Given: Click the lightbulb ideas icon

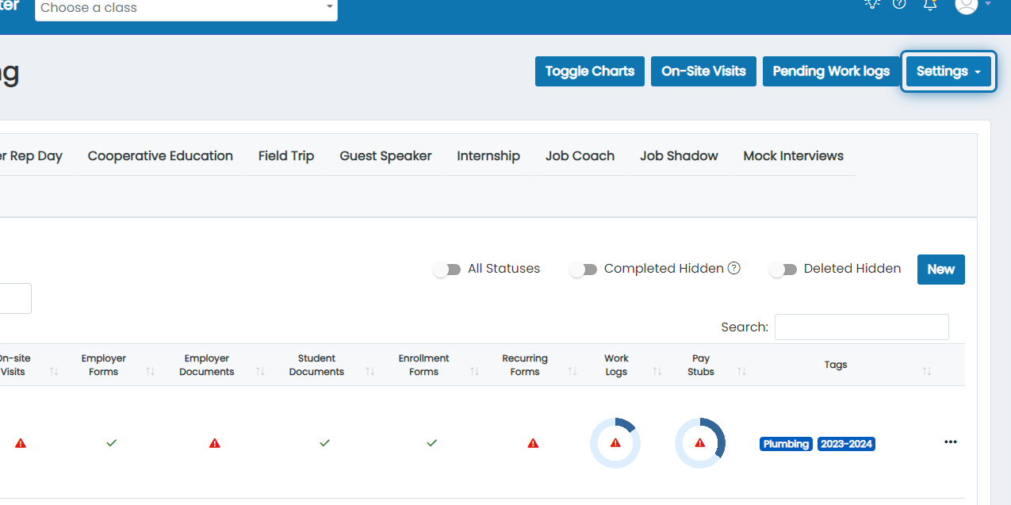Looking at the screenshot, I should [x=872, y=3].
